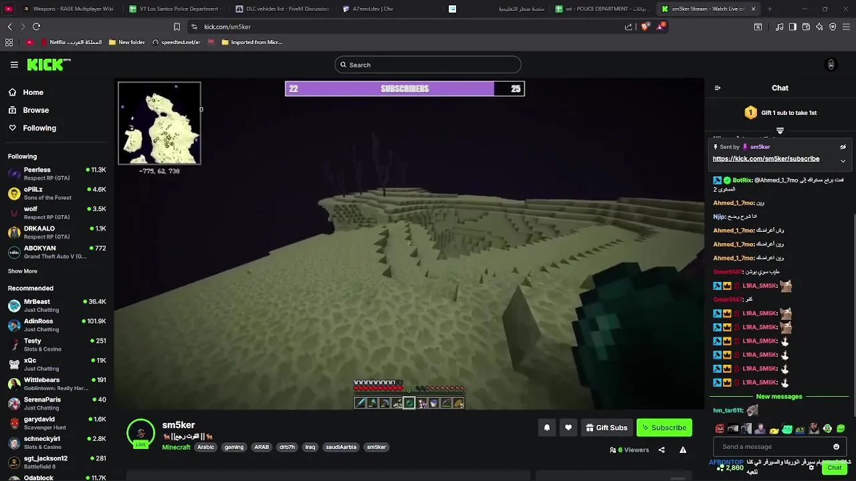Open Brave Wallet icon
The image size is (856, 481).
click(x=807, y=27)
